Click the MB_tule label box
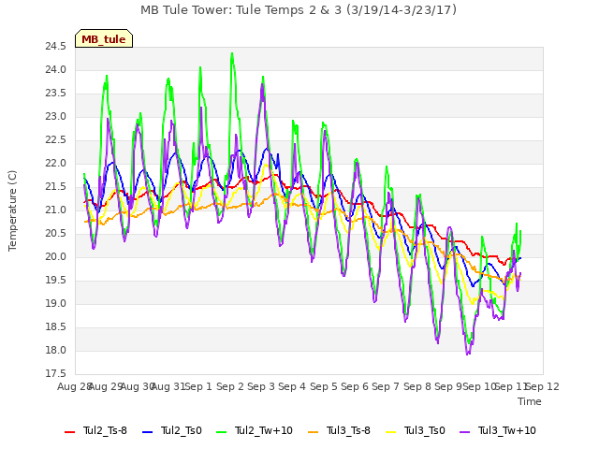This screenshot has height=449, width=599. click(x=104, y=38)
